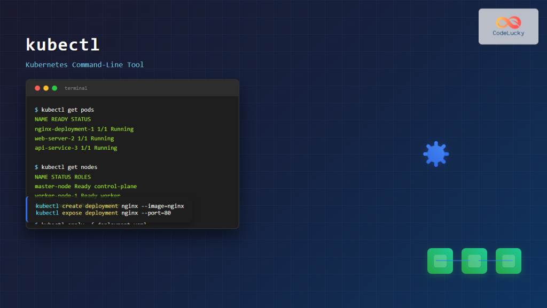
Task: Click the Kubernetes Command-Line Tool subtitle
Action: (x=85, y=64)
